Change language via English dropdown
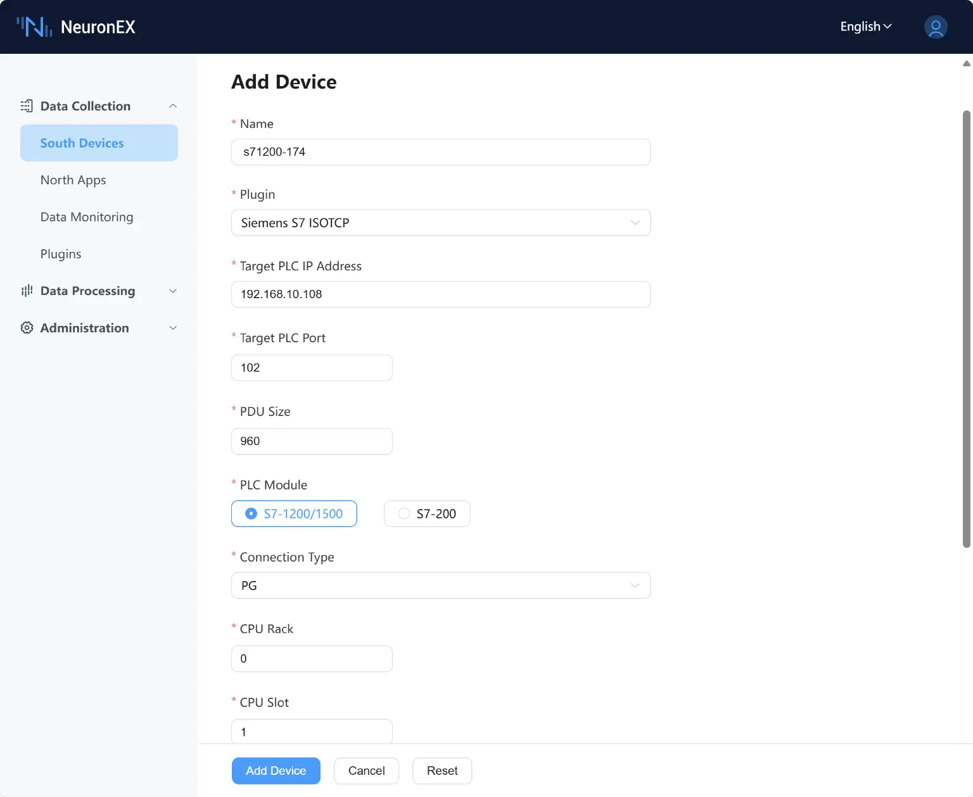This screenshot has width=973, height=797. pos(865,27)
